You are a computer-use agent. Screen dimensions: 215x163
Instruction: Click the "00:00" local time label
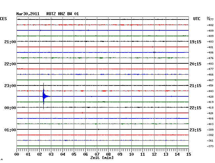coord(10,108)
